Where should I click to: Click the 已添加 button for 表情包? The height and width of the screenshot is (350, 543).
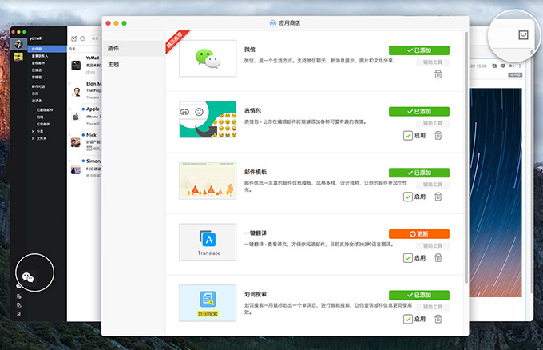pos(419,112)
